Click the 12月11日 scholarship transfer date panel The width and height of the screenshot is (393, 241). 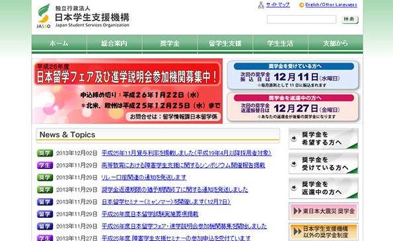click(293, 75)
